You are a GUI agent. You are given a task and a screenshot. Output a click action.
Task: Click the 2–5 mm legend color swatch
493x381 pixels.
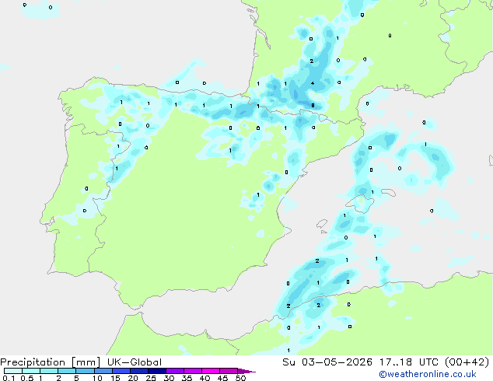coord(67,371)
